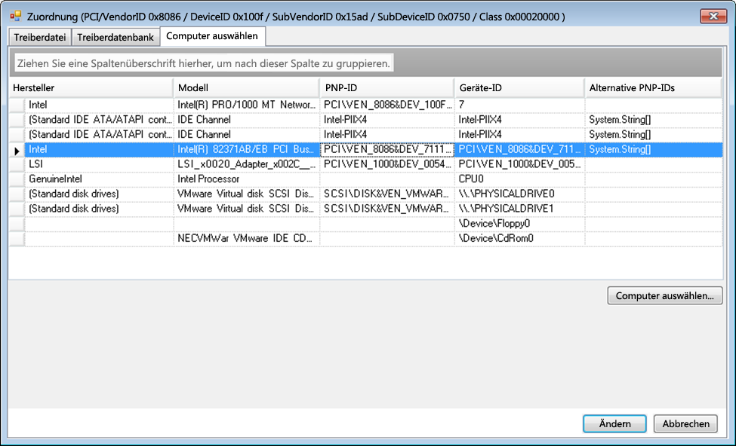
Task: Click the Ändern button
Action: coord(614,423)
